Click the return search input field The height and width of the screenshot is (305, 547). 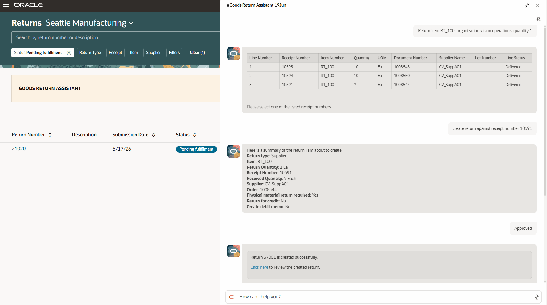point(116,38)
